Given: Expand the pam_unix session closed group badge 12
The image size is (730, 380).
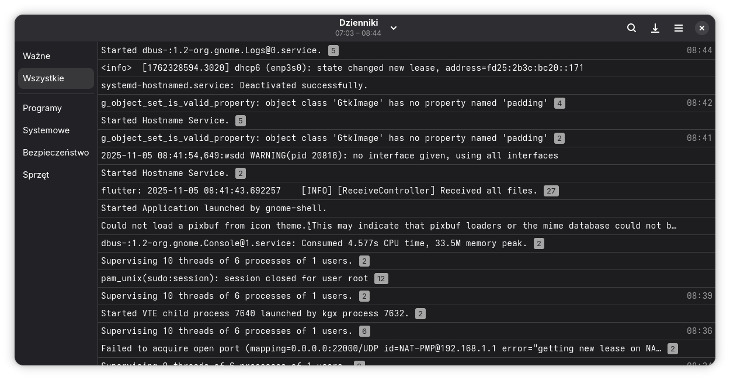Looking at the screenshot, I should pos(381,279).
